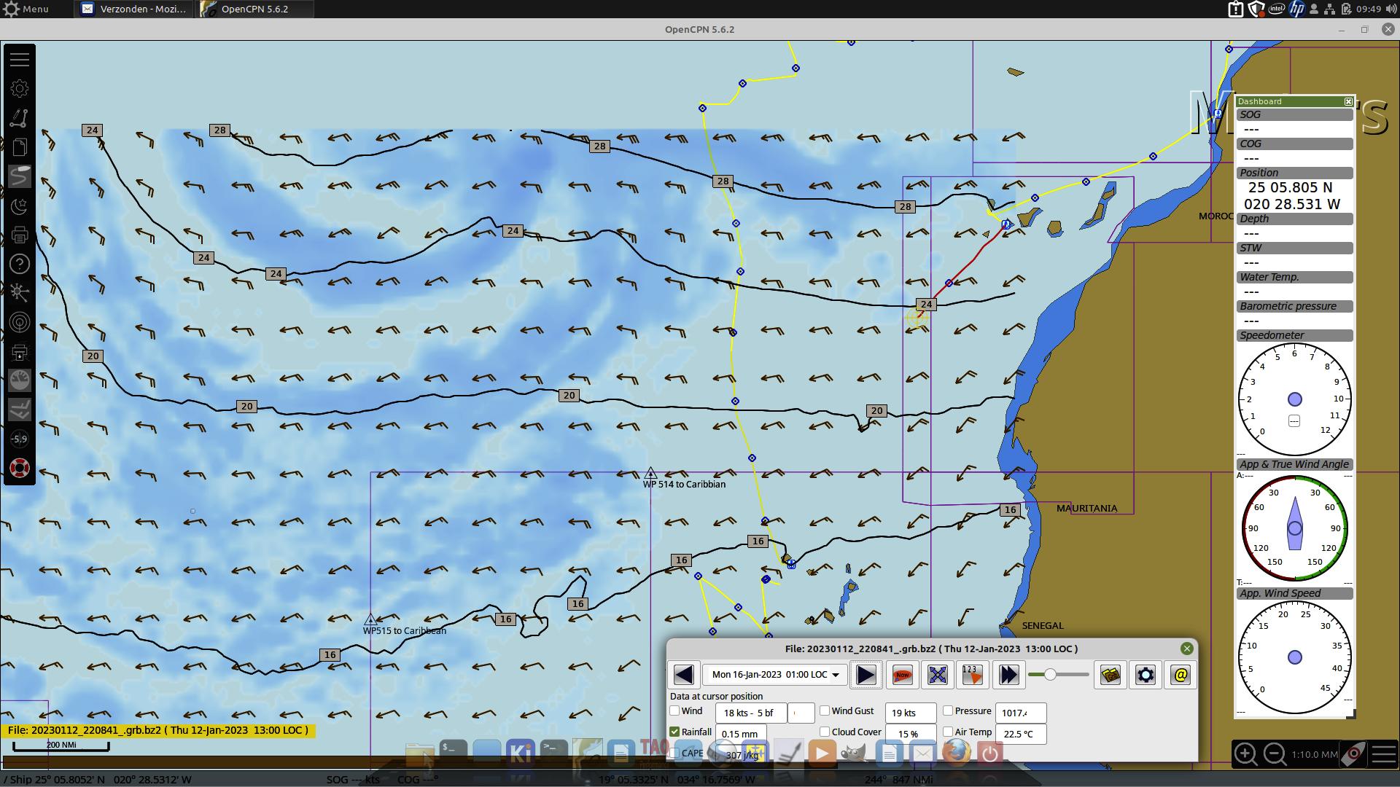1400x787 pixels.
Task: Click the App & True Wind Angle dial
Action: 1294,528
